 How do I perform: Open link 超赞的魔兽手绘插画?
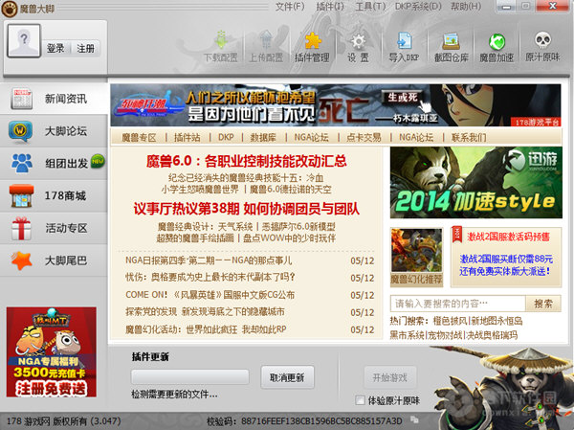195,238
